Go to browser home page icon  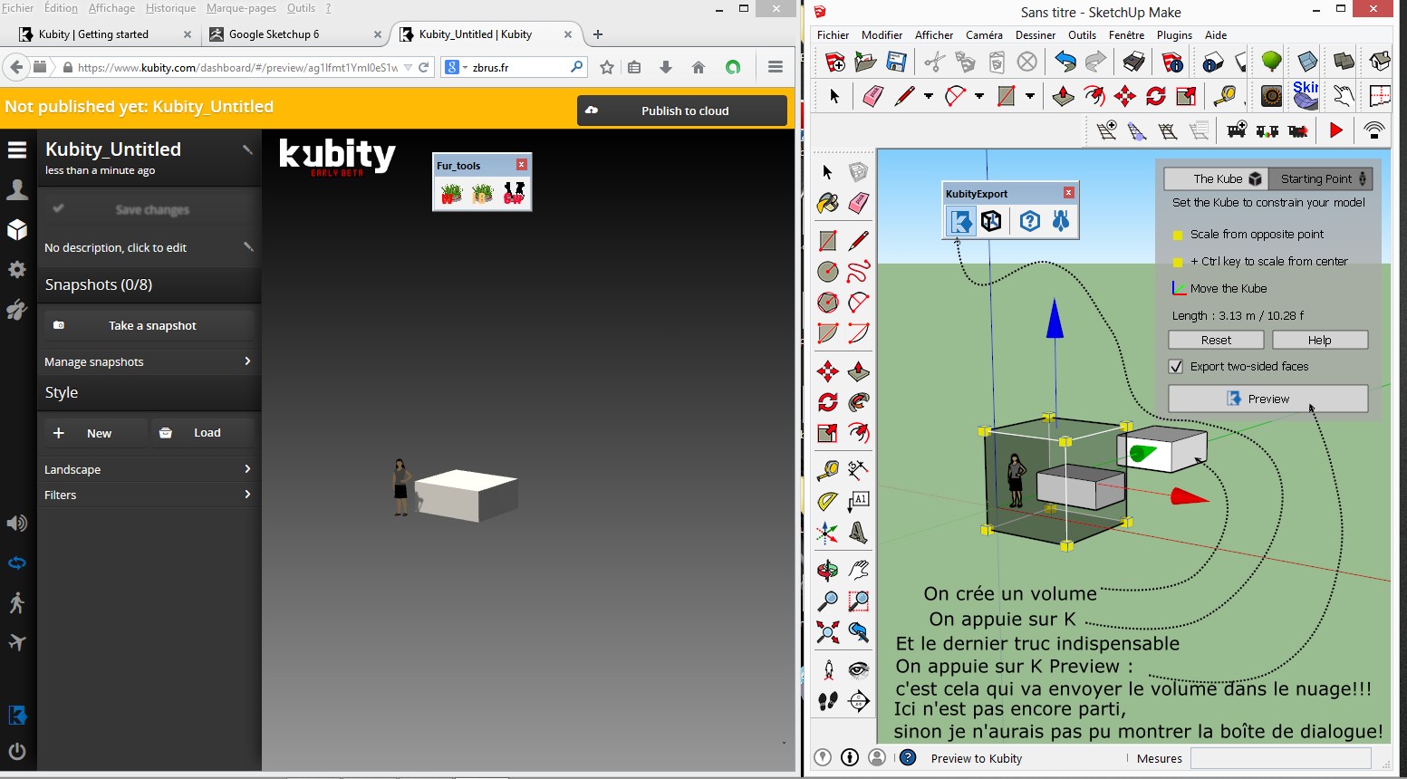699,67
